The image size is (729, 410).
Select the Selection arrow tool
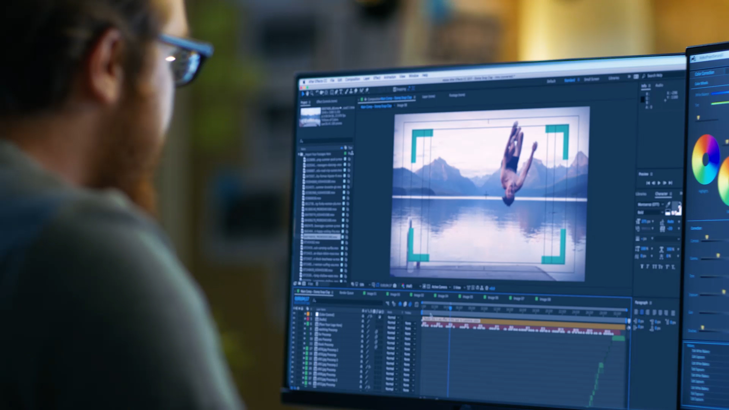(303, 93)
